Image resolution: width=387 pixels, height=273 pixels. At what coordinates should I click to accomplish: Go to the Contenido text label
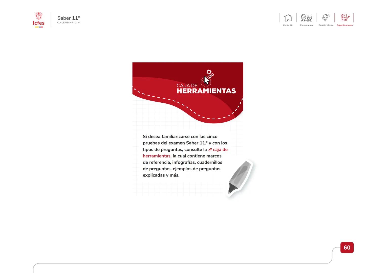[x=288, y=25]
